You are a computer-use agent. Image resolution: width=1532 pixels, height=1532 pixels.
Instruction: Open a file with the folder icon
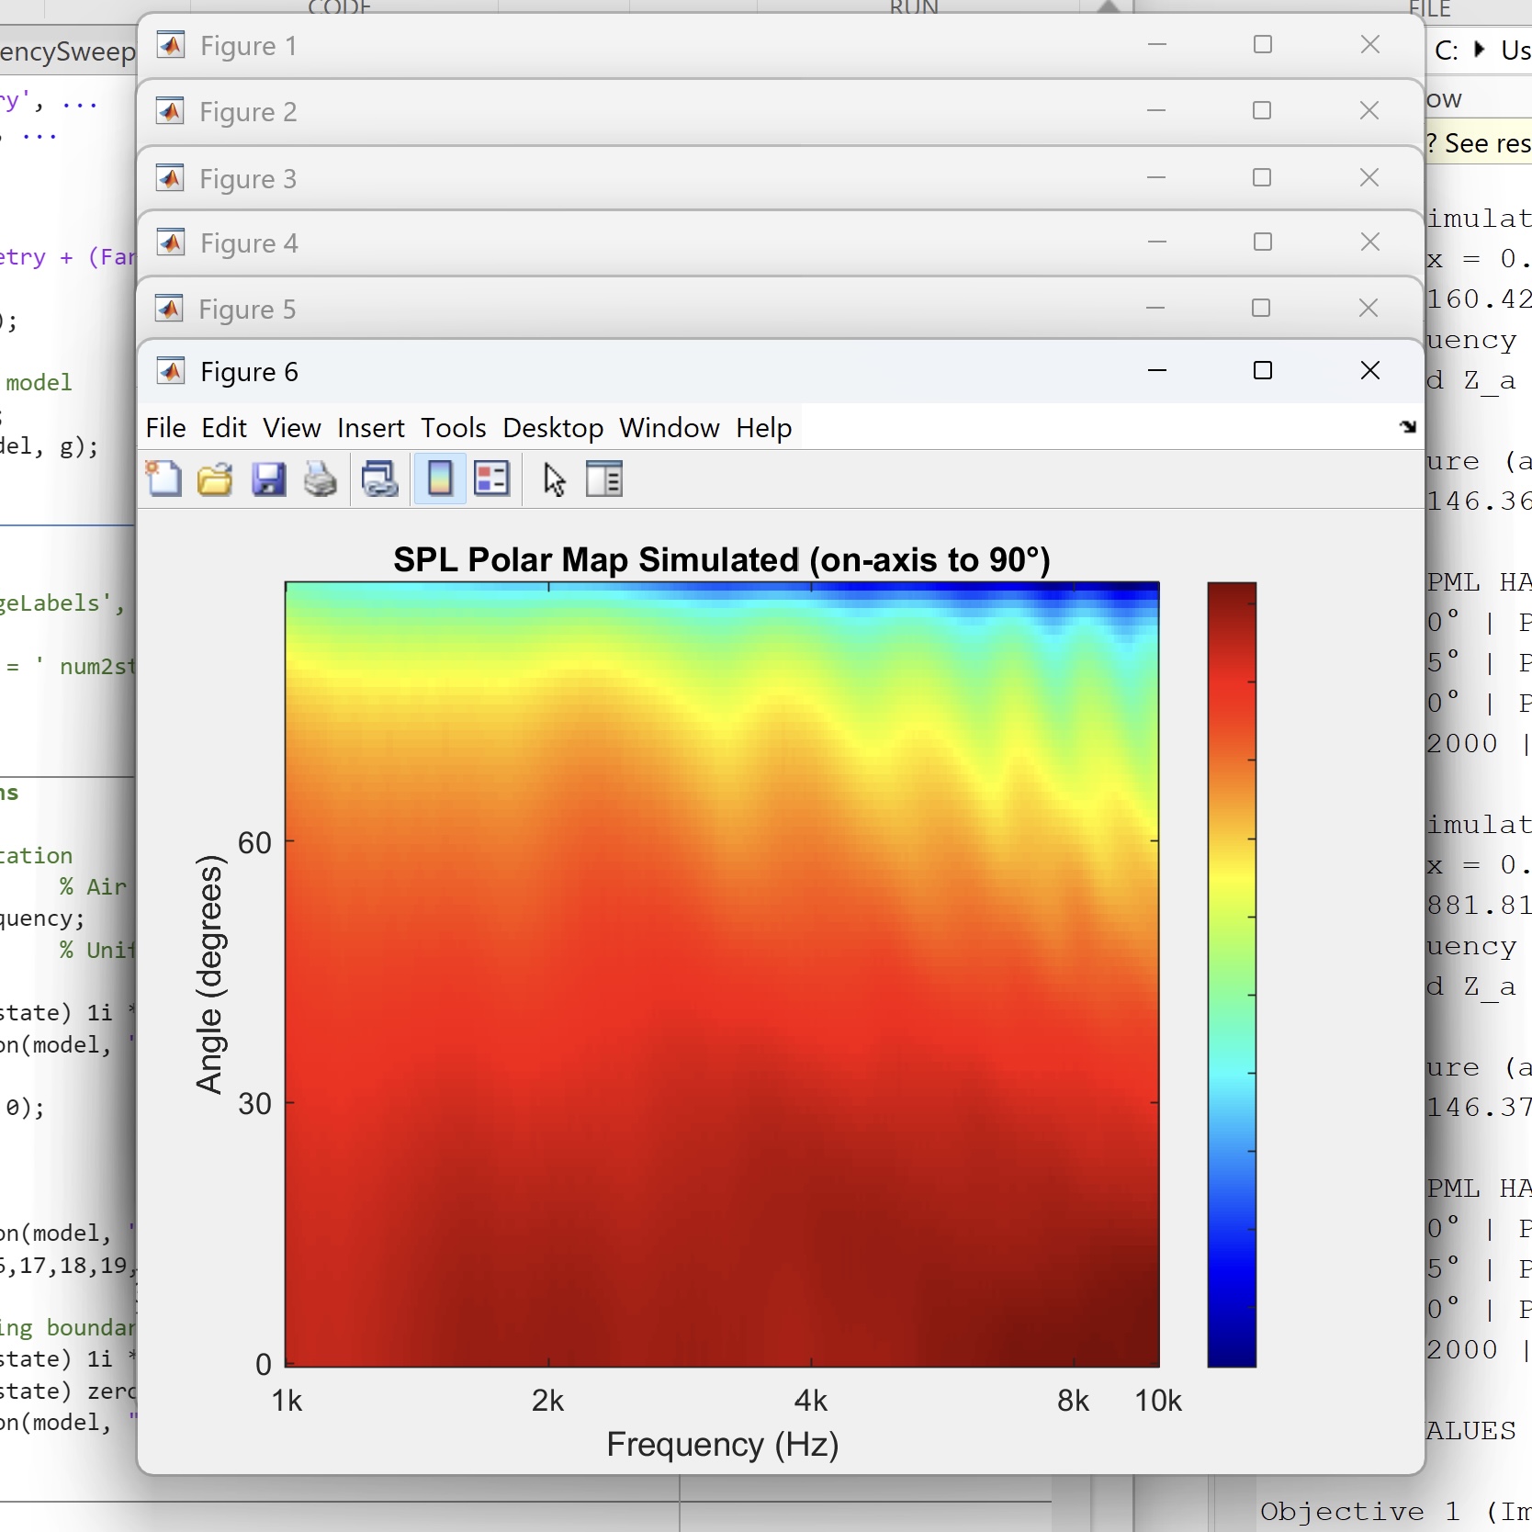215,479
